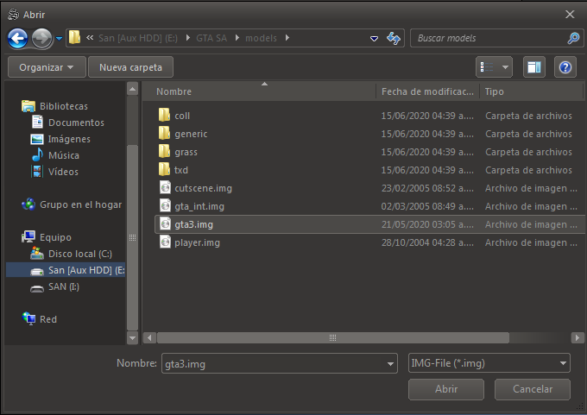This screenshot has width=587, height=415.
Task: Click the file list horizontal scrollbar thumb
Action: (x=333, y=338)
